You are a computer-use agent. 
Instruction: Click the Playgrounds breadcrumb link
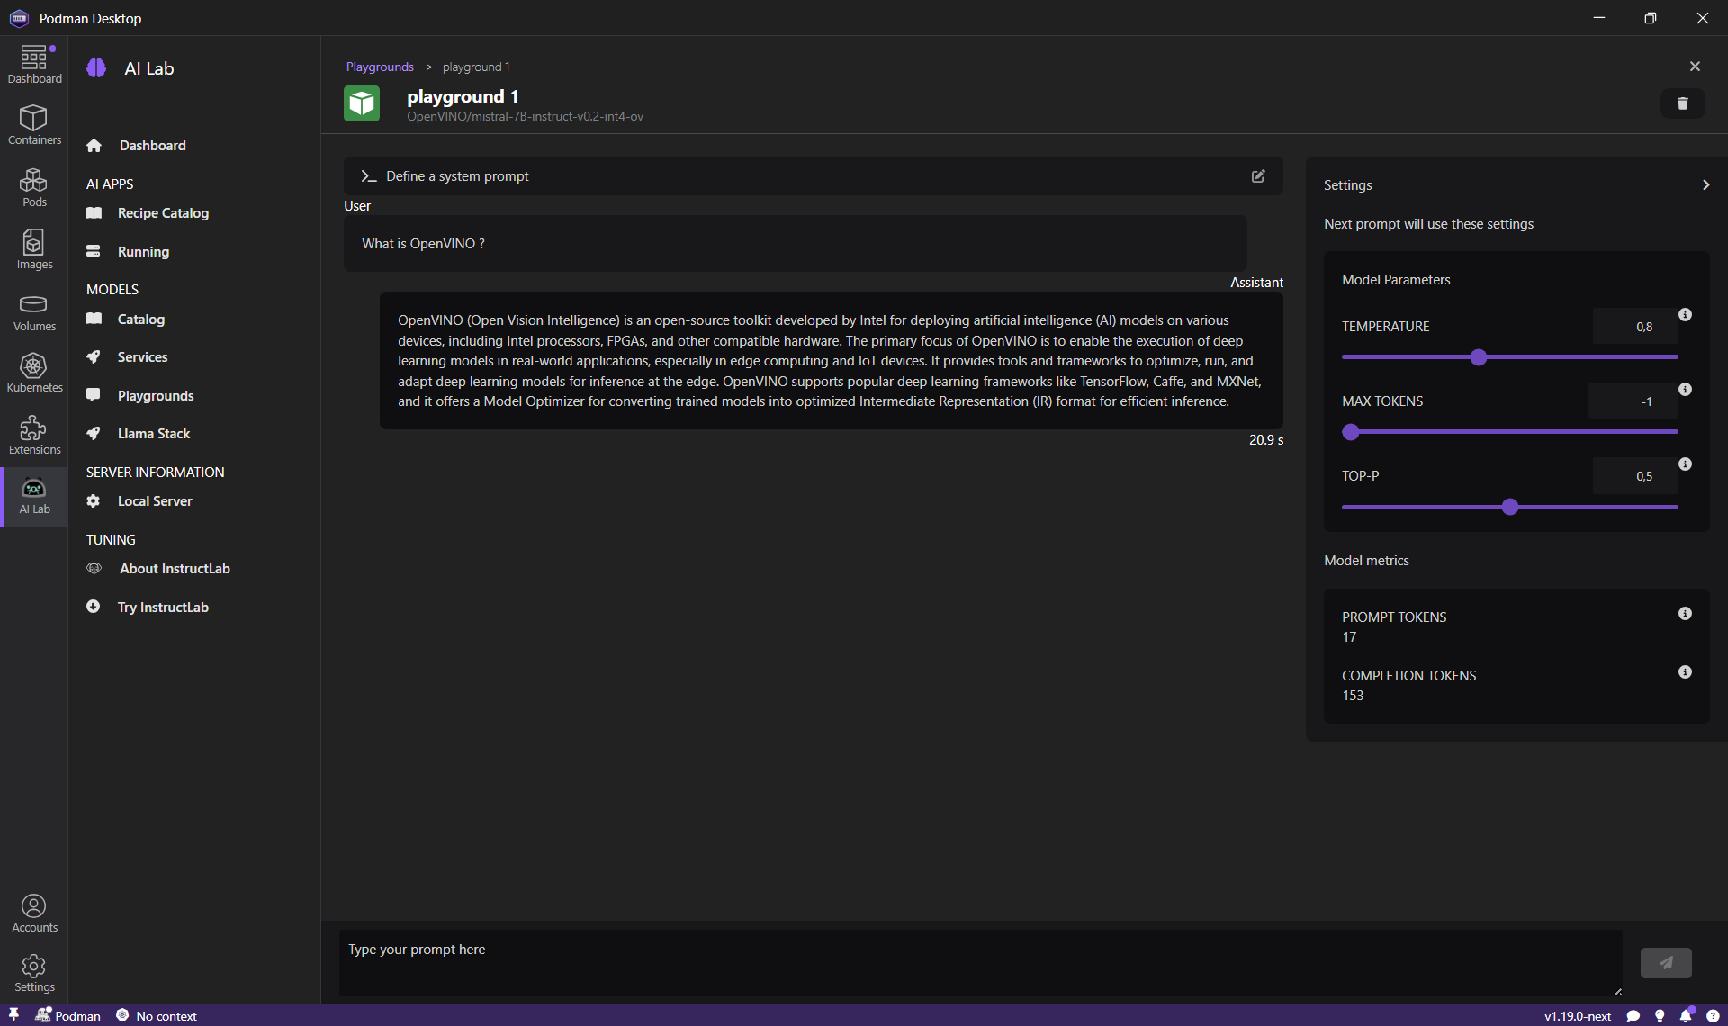380,67
